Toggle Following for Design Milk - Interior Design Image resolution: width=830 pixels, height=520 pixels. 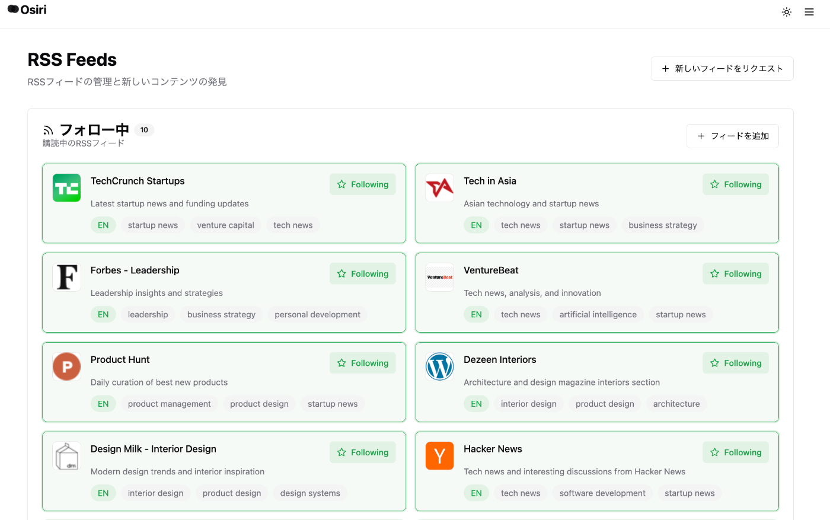point(363,452)
